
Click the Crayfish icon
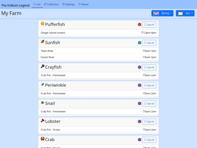point(43,66)
